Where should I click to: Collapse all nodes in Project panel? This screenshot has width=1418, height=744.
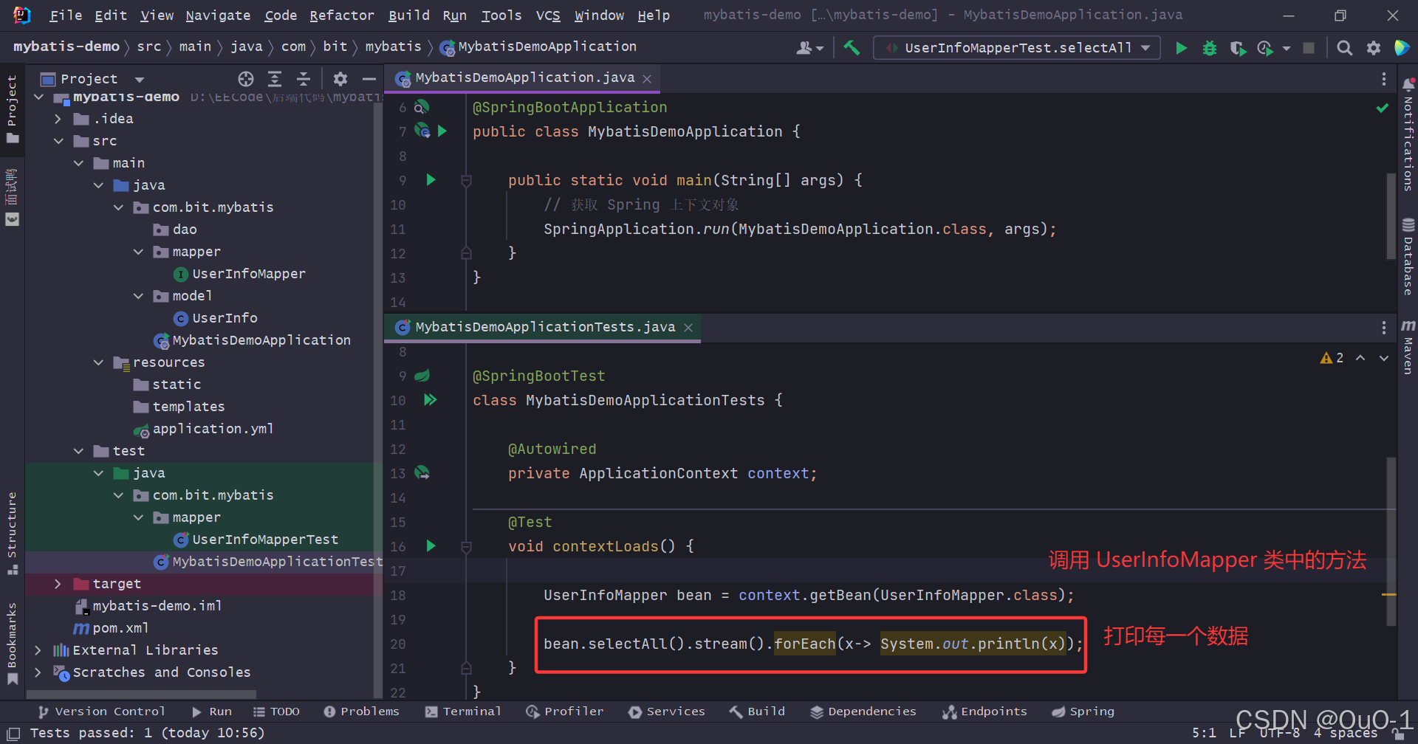pos(304,79)
